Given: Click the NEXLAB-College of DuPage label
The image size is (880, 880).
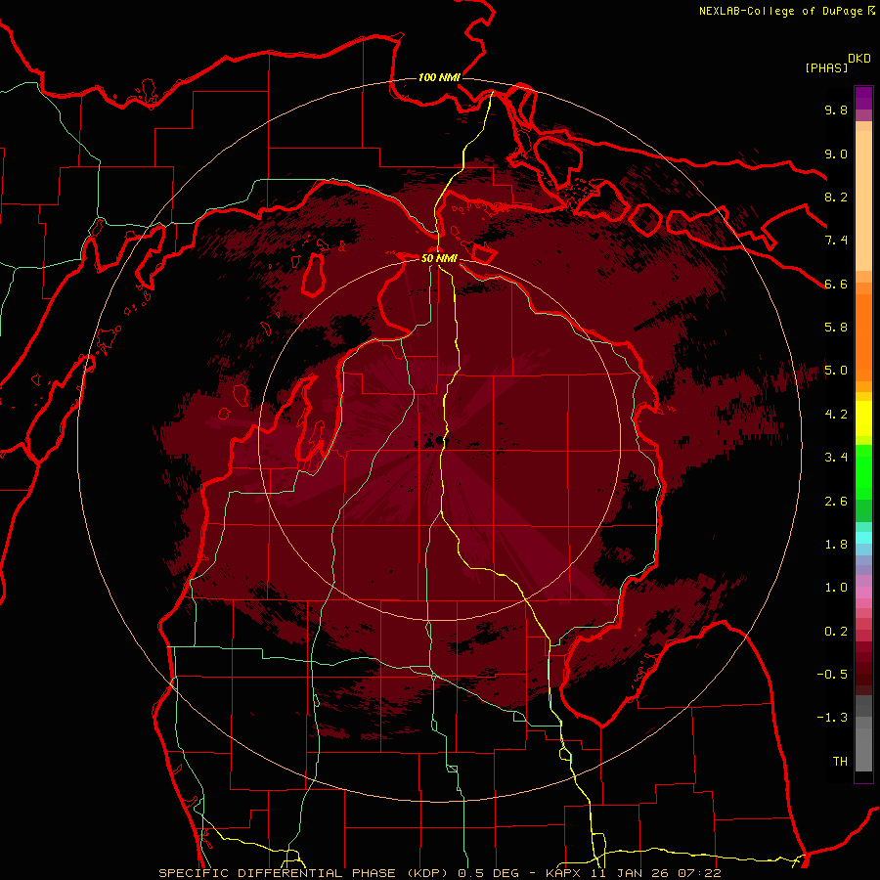Looking at the screenshot, I should click(x=782, y=11).
